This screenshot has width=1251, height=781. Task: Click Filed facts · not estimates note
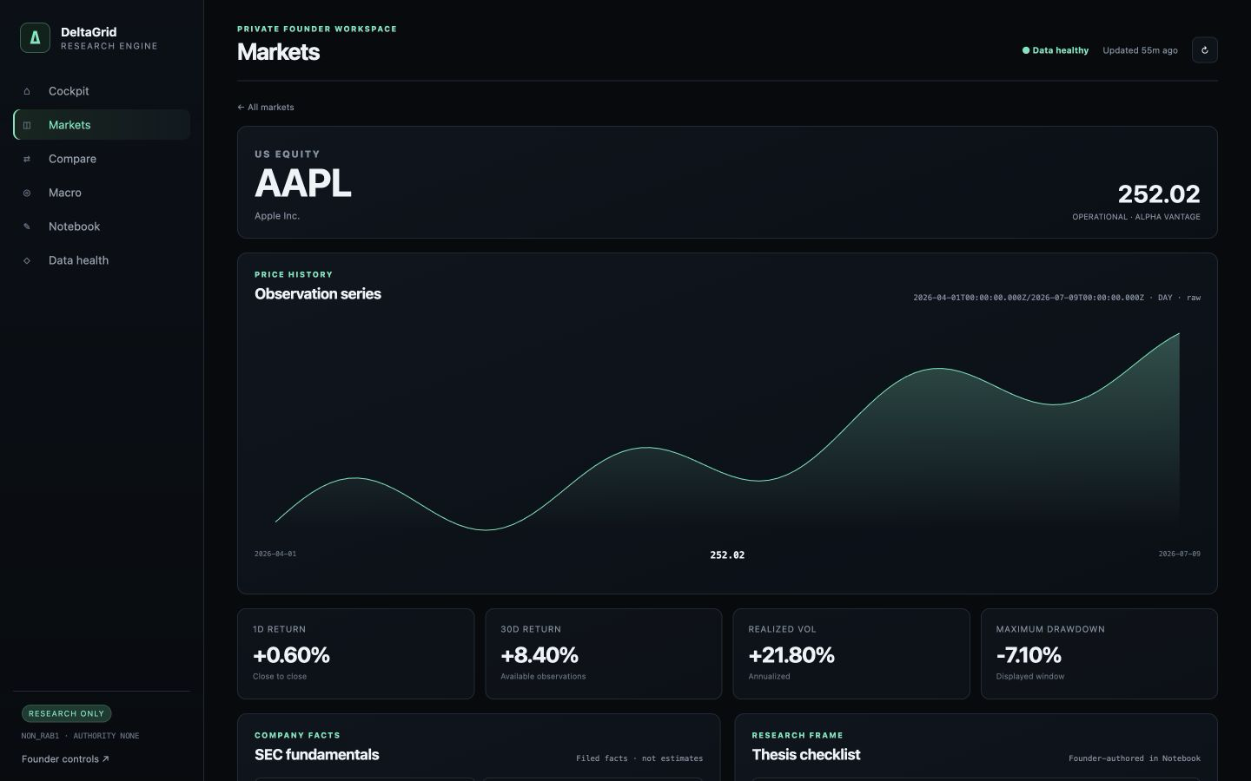tap(639, 758)
